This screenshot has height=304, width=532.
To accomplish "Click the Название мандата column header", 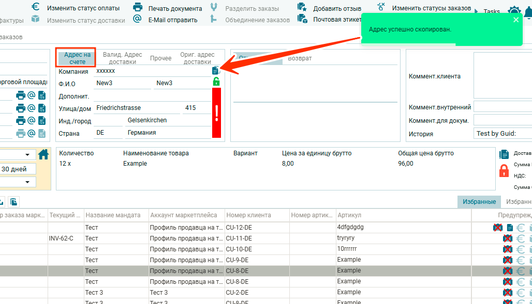I will pos(113,215).
